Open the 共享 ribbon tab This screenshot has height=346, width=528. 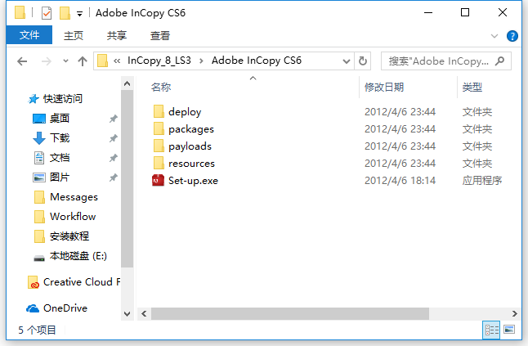(117, 35)
